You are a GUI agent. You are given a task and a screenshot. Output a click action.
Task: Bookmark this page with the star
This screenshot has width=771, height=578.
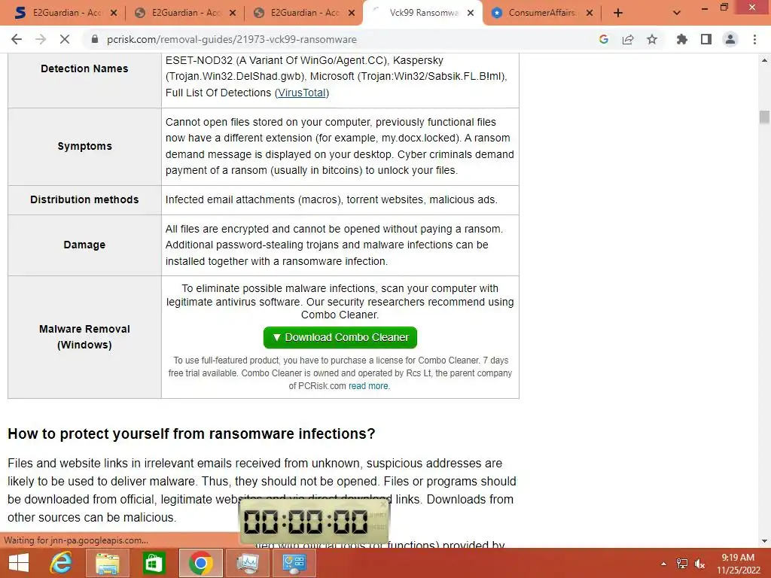coord(652,39)
